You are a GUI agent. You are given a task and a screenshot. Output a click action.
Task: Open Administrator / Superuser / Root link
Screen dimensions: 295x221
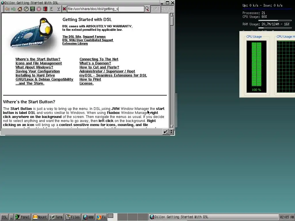pos(107,71)
